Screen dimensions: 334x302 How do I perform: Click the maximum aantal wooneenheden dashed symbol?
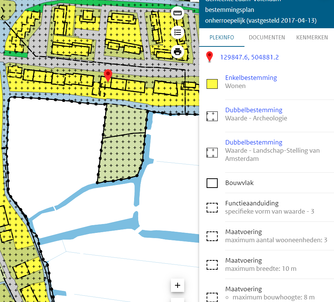(x=212, y=236)
